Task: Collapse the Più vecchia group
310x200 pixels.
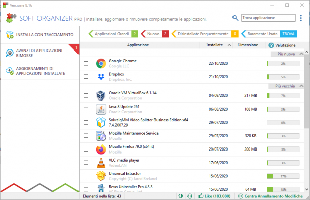Action: click(301, 86)
